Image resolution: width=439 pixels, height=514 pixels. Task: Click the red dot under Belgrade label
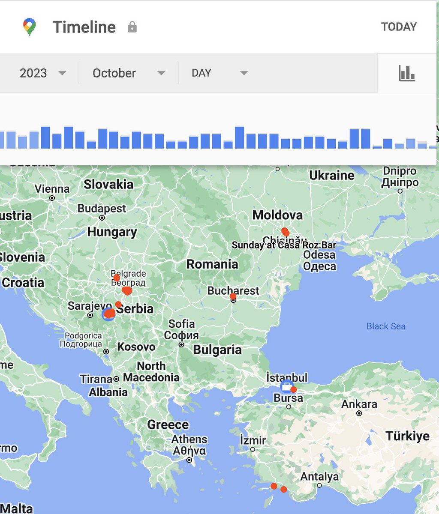coord(116,278)
